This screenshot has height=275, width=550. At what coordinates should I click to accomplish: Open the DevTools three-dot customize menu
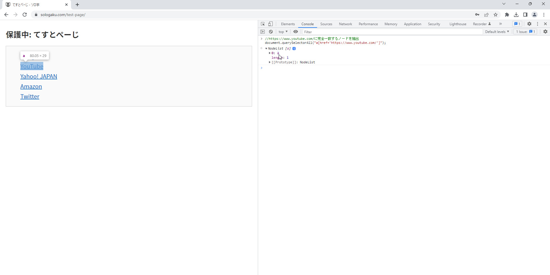pyautogui.click(x=537, y=24)
